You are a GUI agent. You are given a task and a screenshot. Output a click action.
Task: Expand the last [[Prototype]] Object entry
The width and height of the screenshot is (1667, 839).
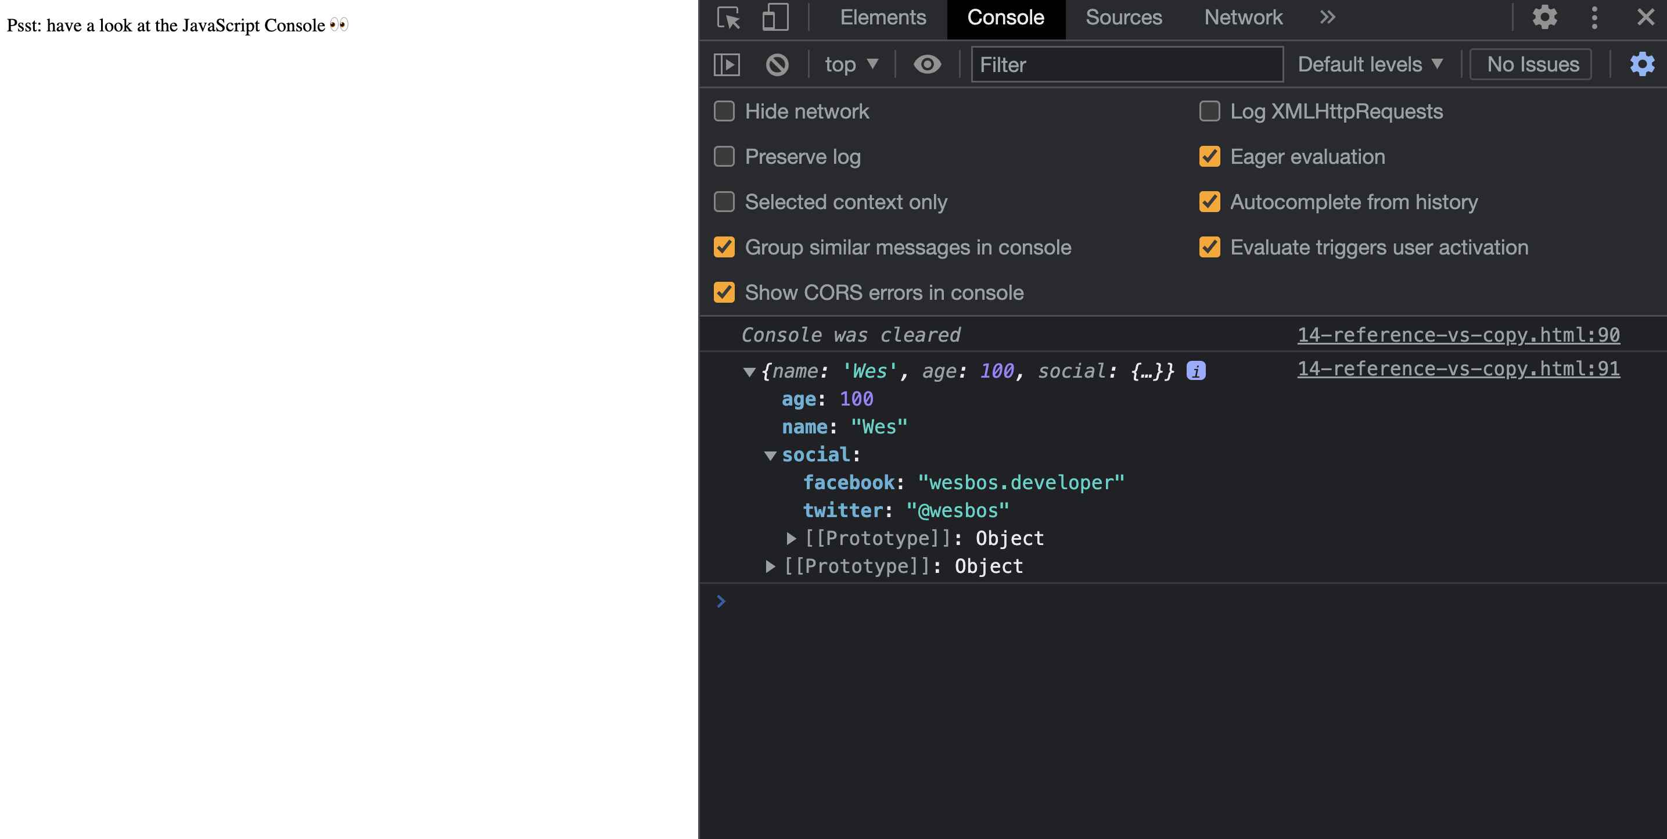(770, 566)
